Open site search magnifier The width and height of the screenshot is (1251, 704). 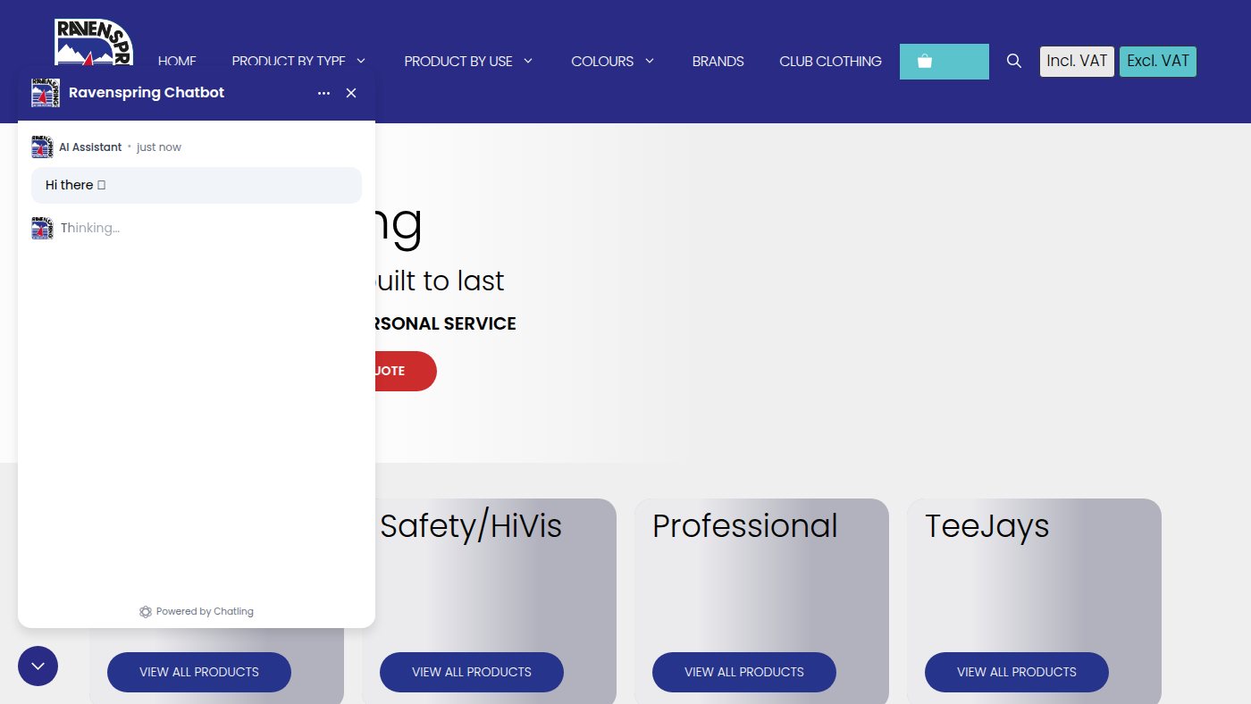pyautogui.click(x=1014, y=61)
